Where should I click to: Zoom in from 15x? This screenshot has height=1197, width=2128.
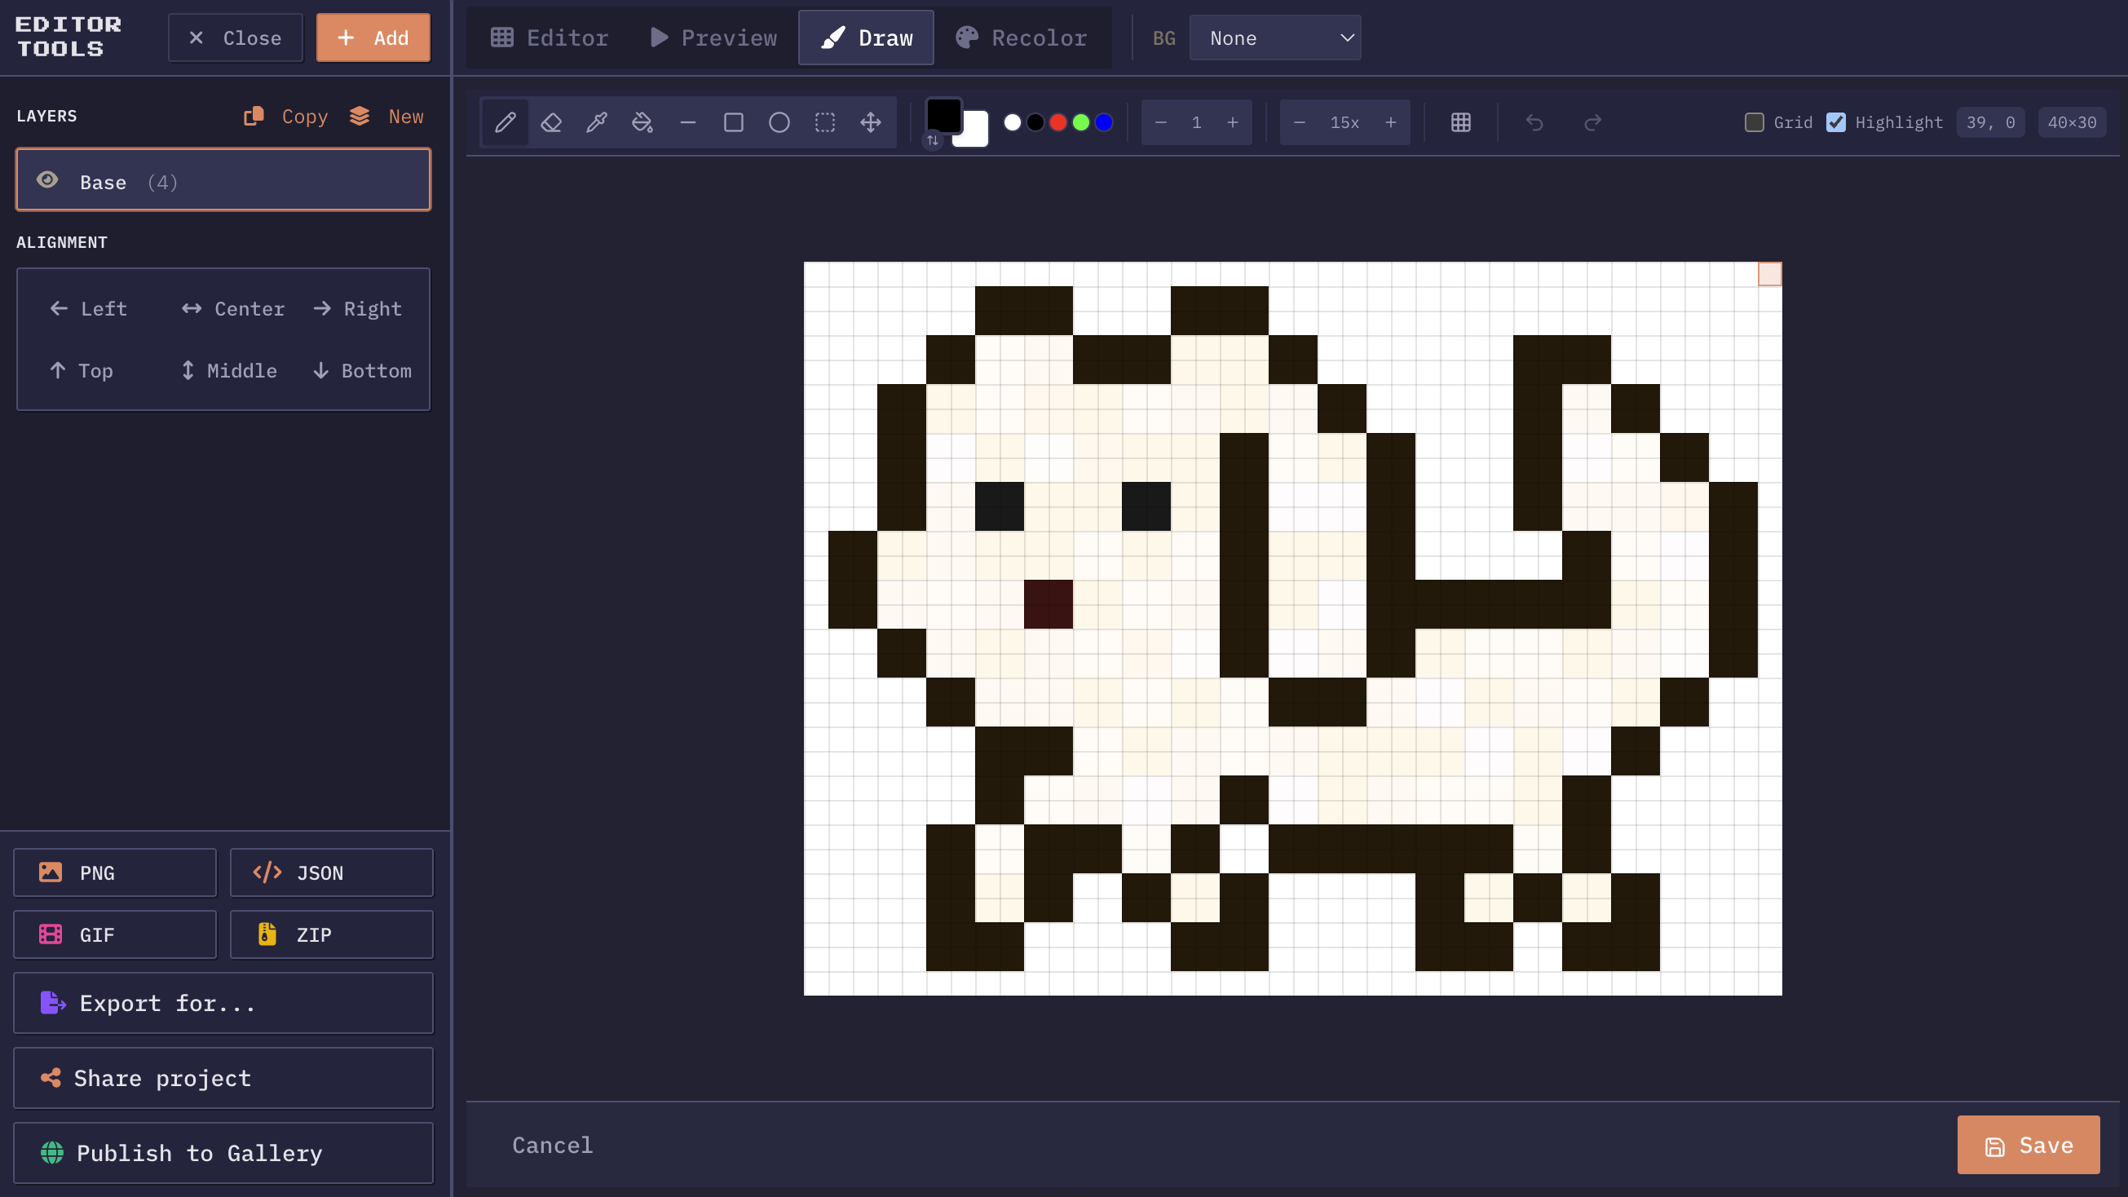coord(1391,122)
